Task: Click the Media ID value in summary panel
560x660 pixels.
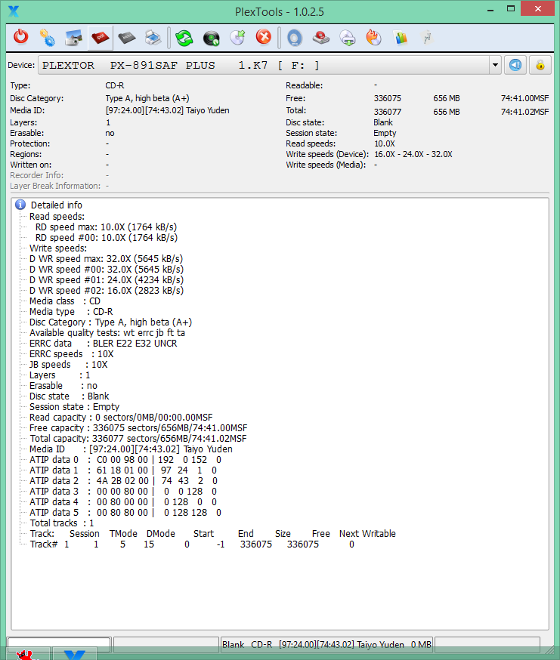Action: 167,110
